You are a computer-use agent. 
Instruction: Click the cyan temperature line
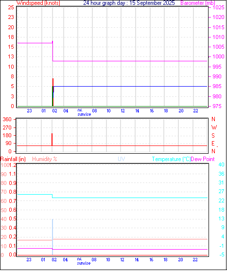pyautogui.click(x=130, y=198)
